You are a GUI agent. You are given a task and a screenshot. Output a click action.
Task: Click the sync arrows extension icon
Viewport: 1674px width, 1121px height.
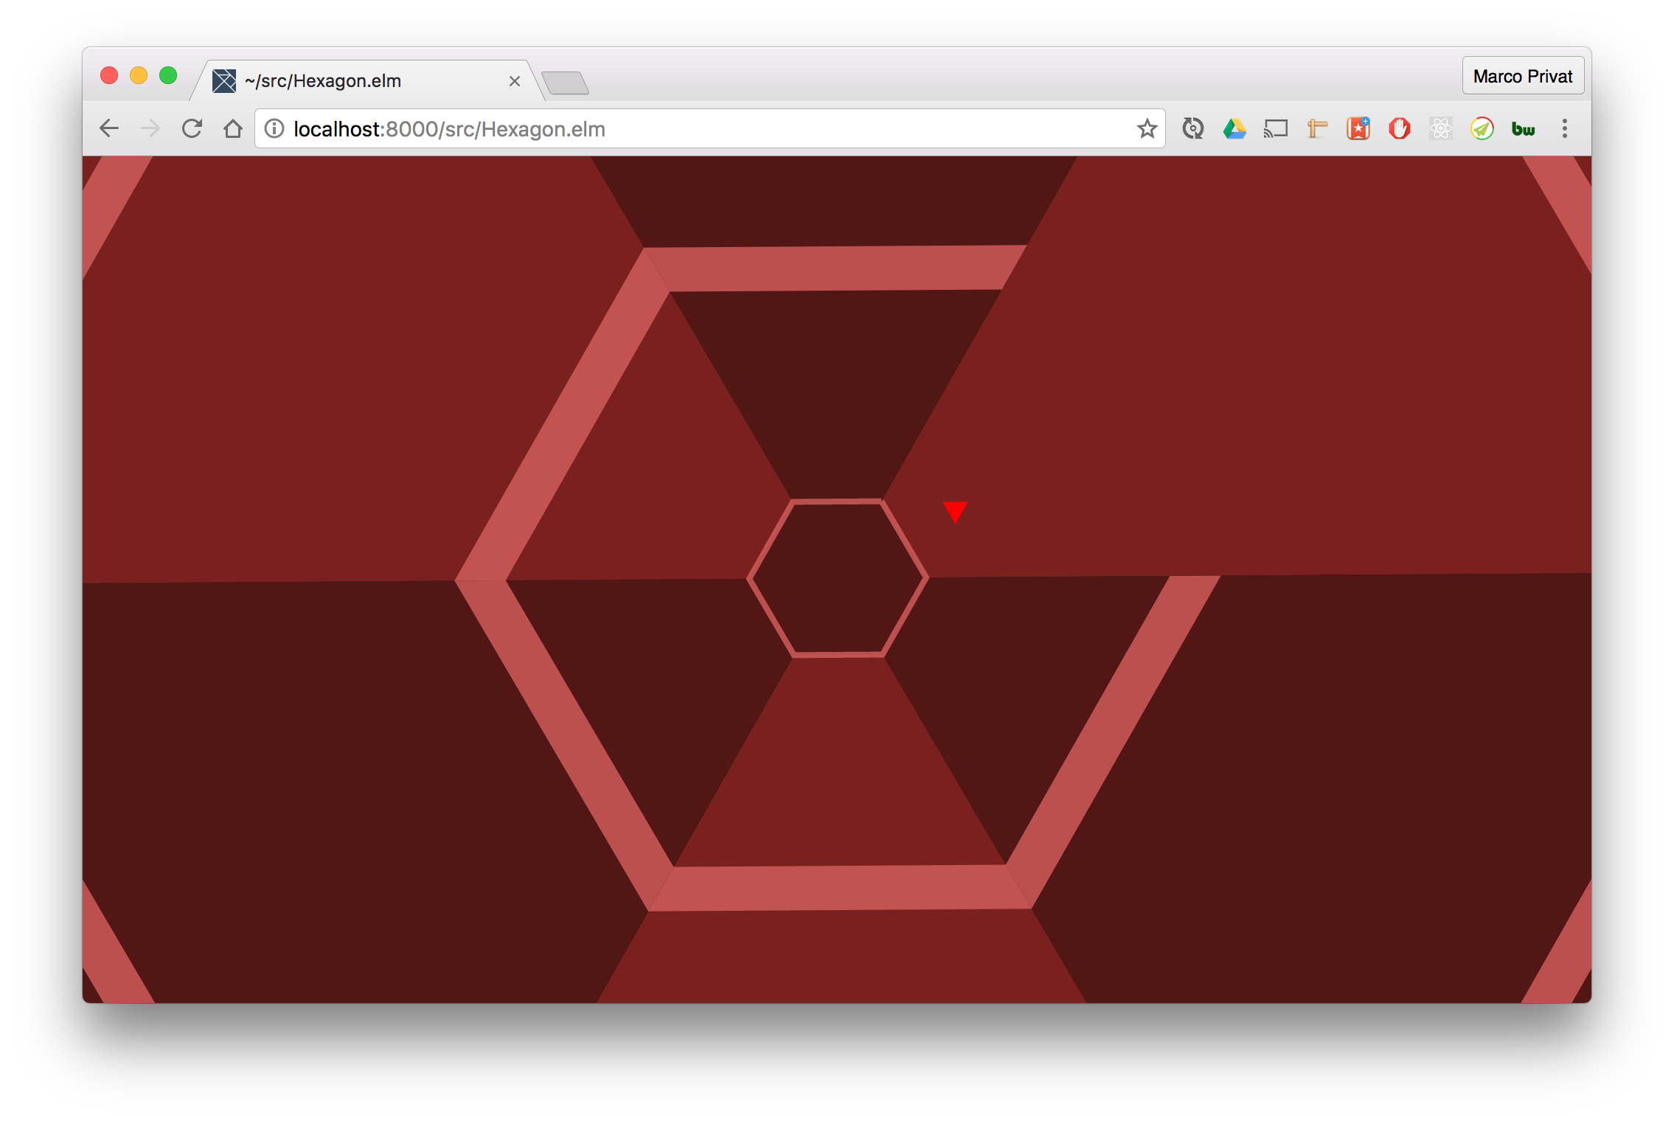pyautogui.click(x=1192, y=128)
